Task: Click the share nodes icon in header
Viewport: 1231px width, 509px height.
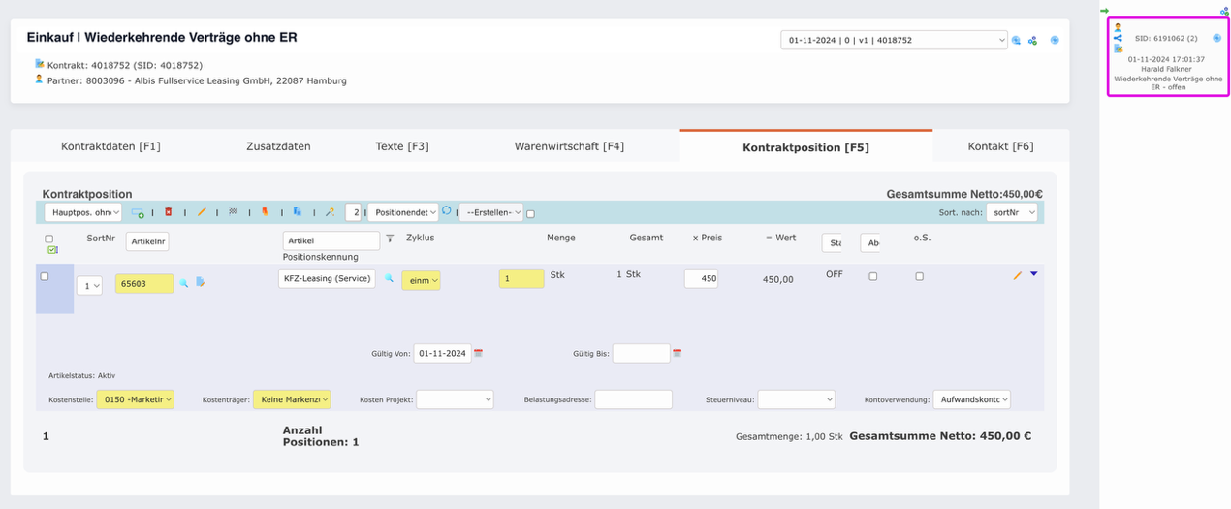Action: pyautogui.click(x=1033, y=41)
